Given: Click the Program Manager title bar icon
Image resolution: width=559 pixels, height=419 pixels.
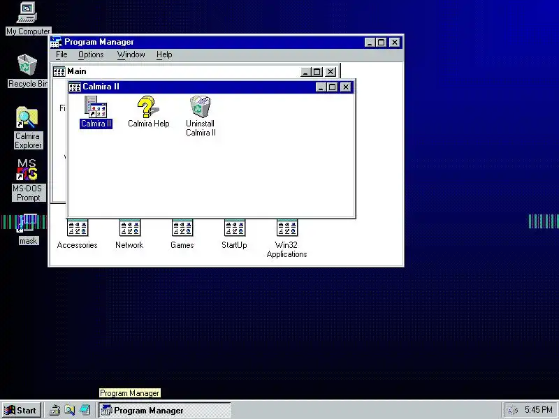Looking at the screenshot, I should (56, 42).
